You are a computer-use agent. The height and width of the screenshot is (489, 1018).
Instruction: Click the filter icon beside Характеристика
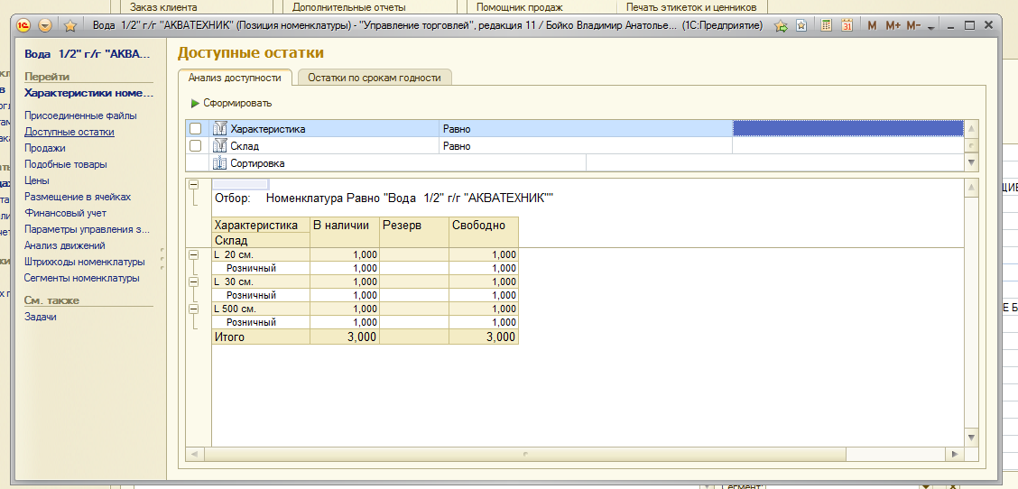pos(218,129)
